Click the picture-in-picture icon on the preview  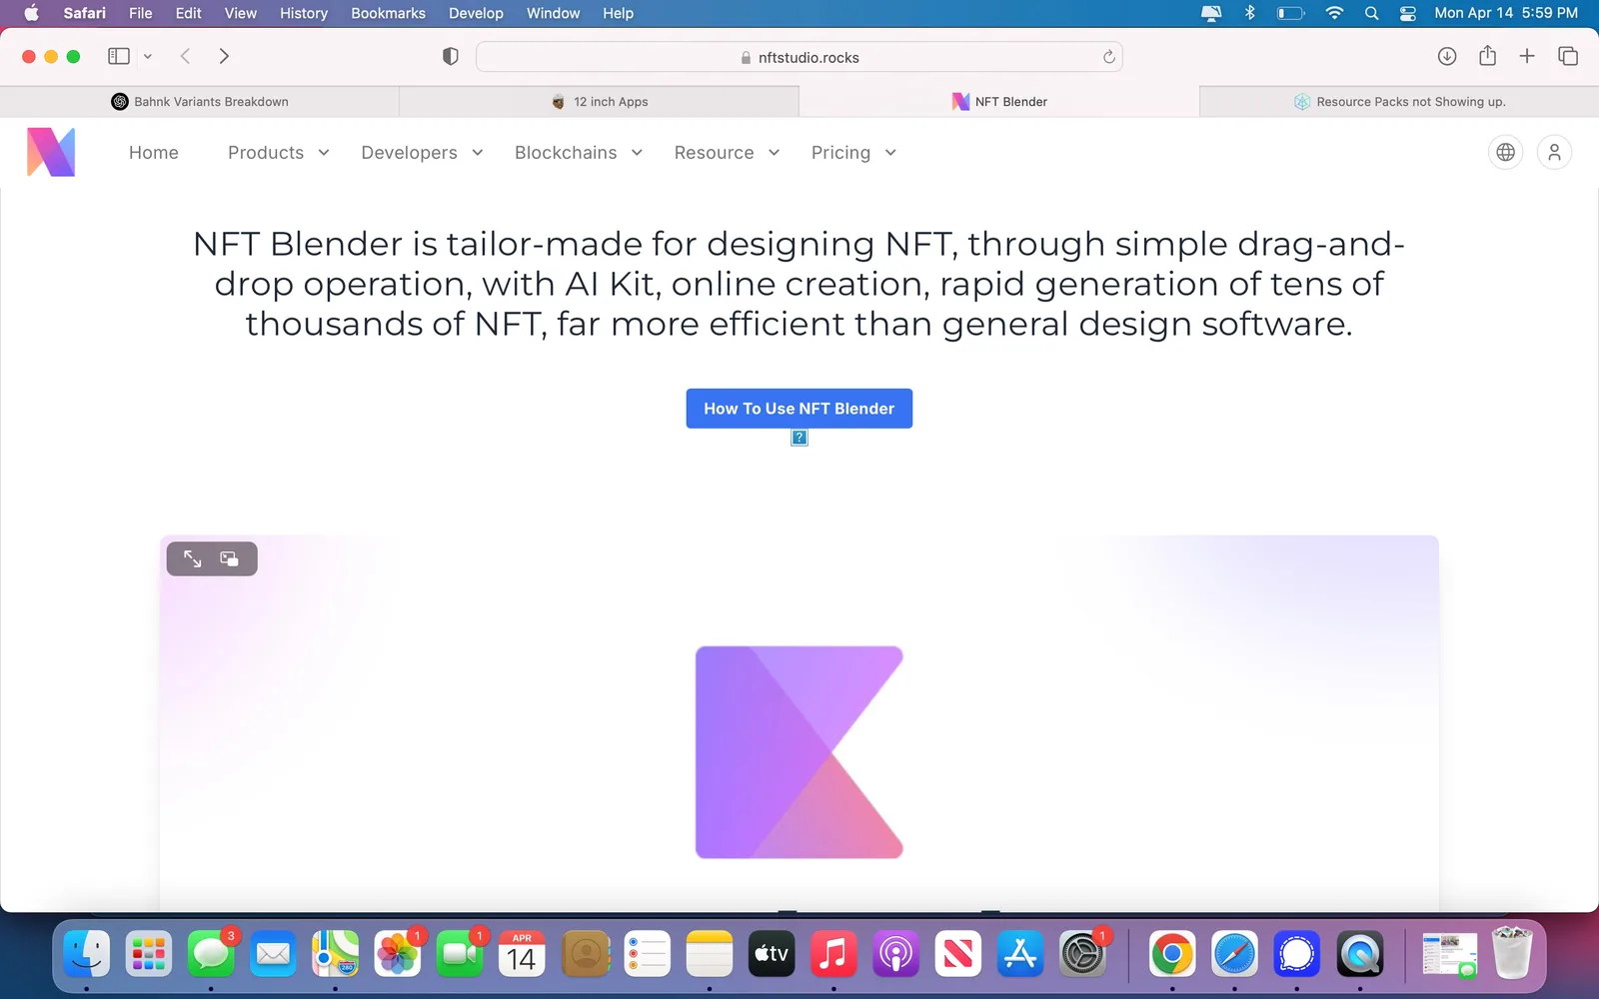tap(229, 558)
